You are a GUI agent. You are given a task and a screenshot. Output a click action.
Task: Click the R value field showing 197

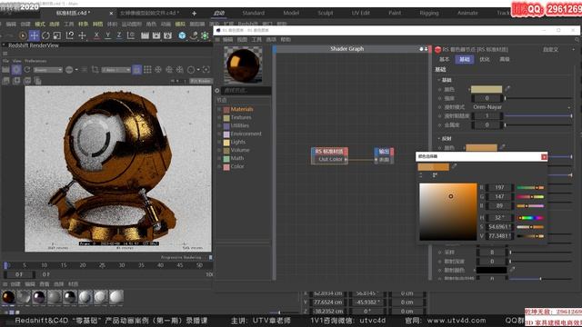499,188
